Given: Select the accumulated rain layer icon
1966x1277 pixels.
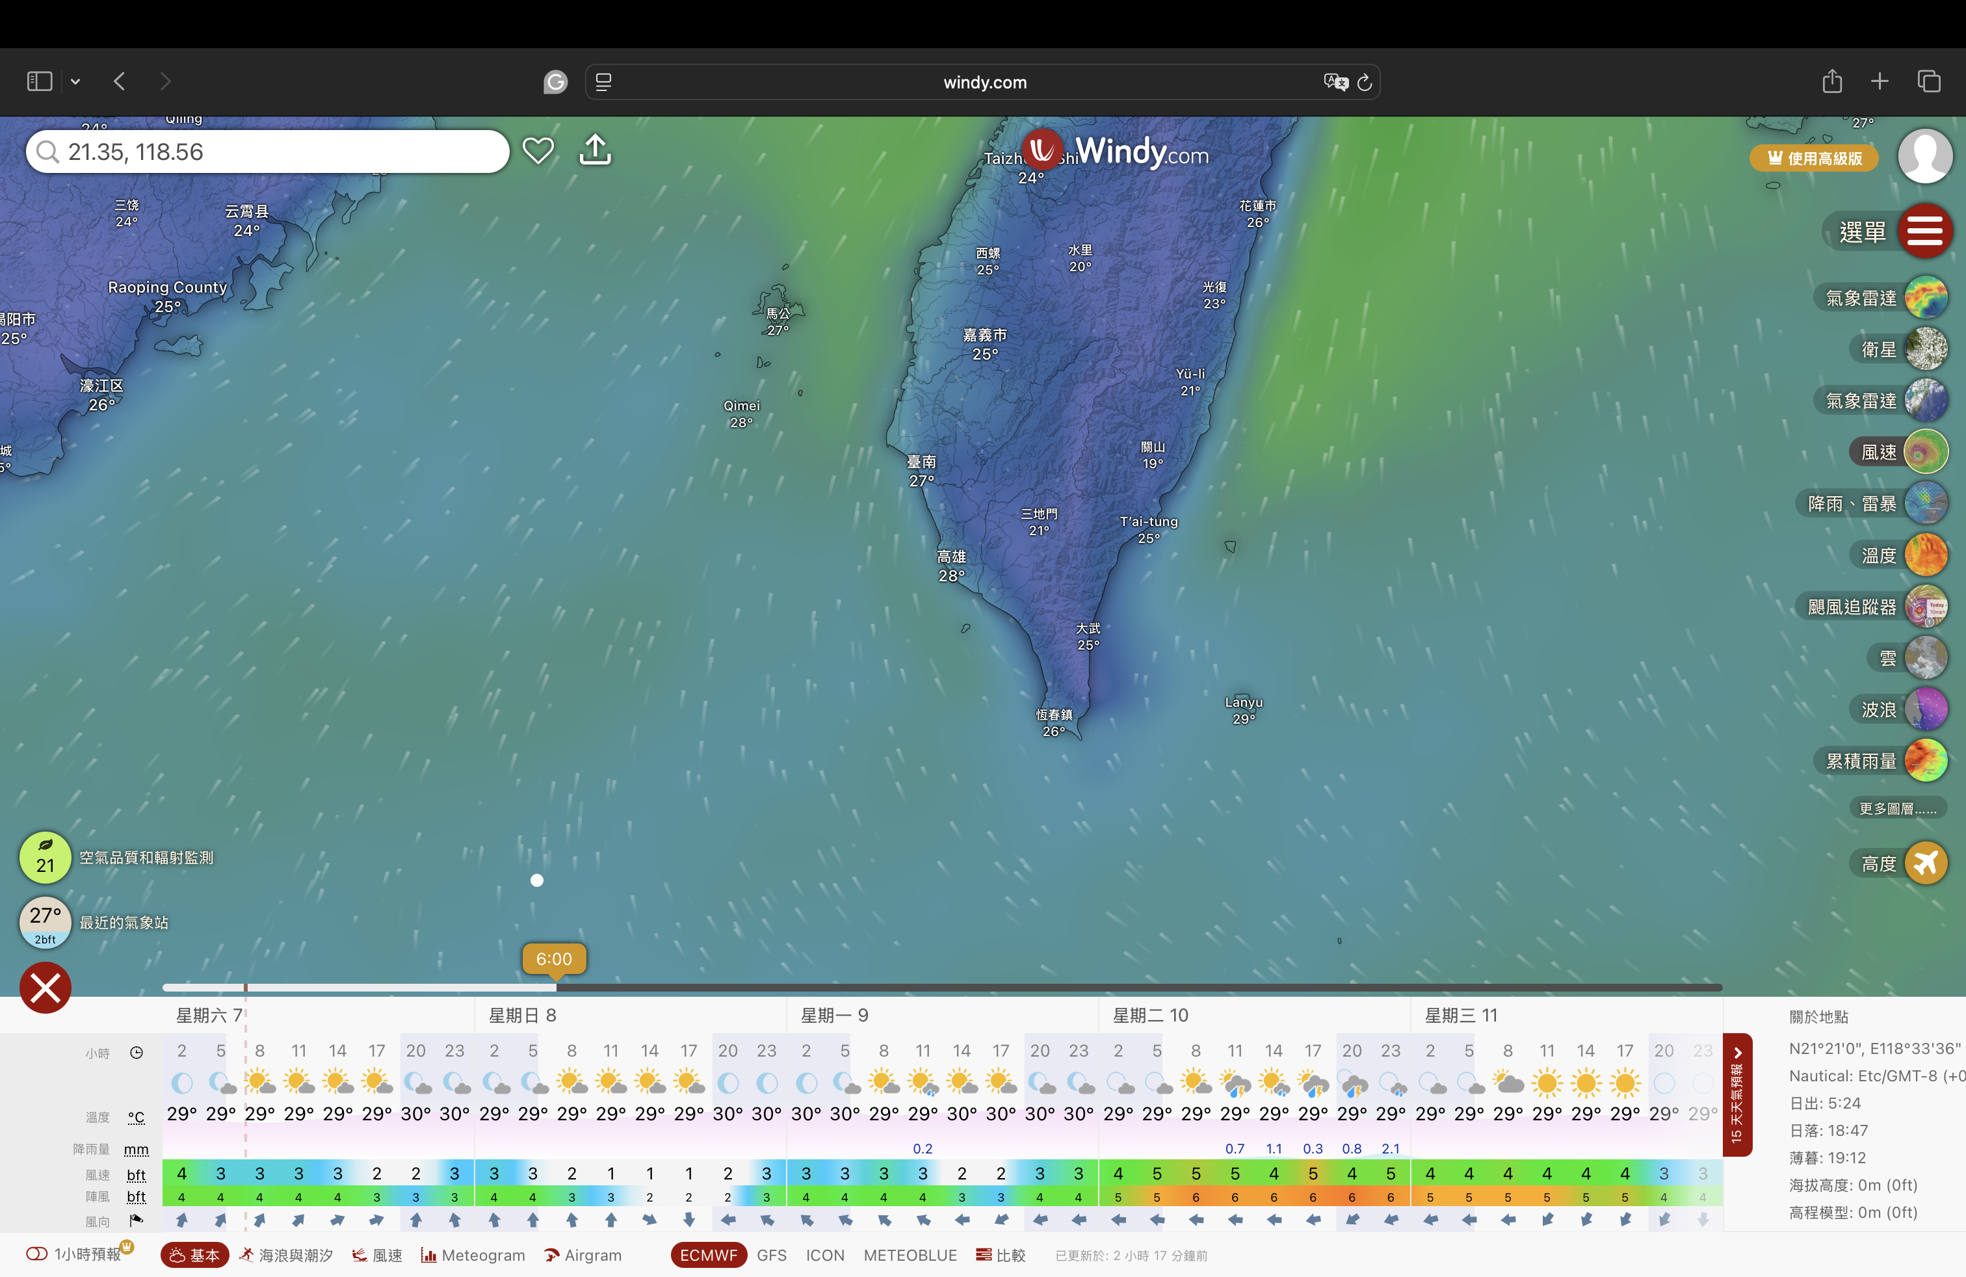Looking at the screenshot, I should pos(1926,761).
